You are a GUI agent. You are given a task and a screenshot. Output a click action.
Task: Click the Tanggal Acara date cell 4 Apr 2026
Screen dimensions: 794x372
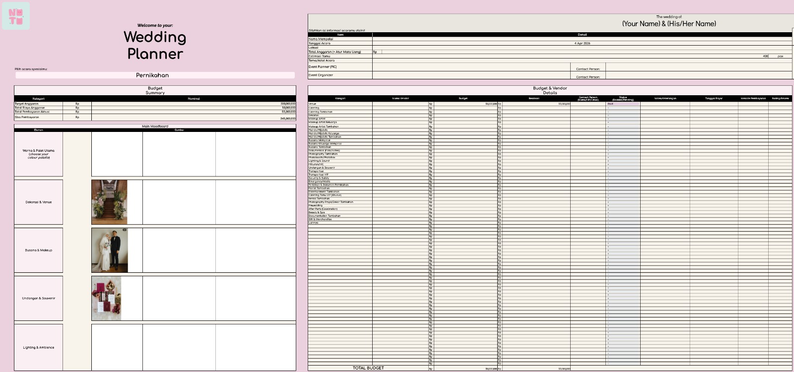click(582, 44)
